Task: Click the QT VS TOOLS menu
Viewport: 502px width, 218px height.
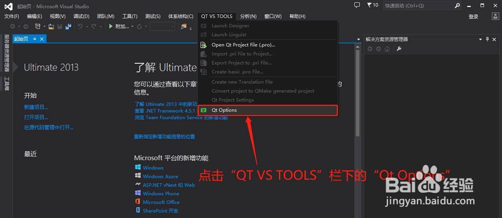Action: tap(217, 16)
